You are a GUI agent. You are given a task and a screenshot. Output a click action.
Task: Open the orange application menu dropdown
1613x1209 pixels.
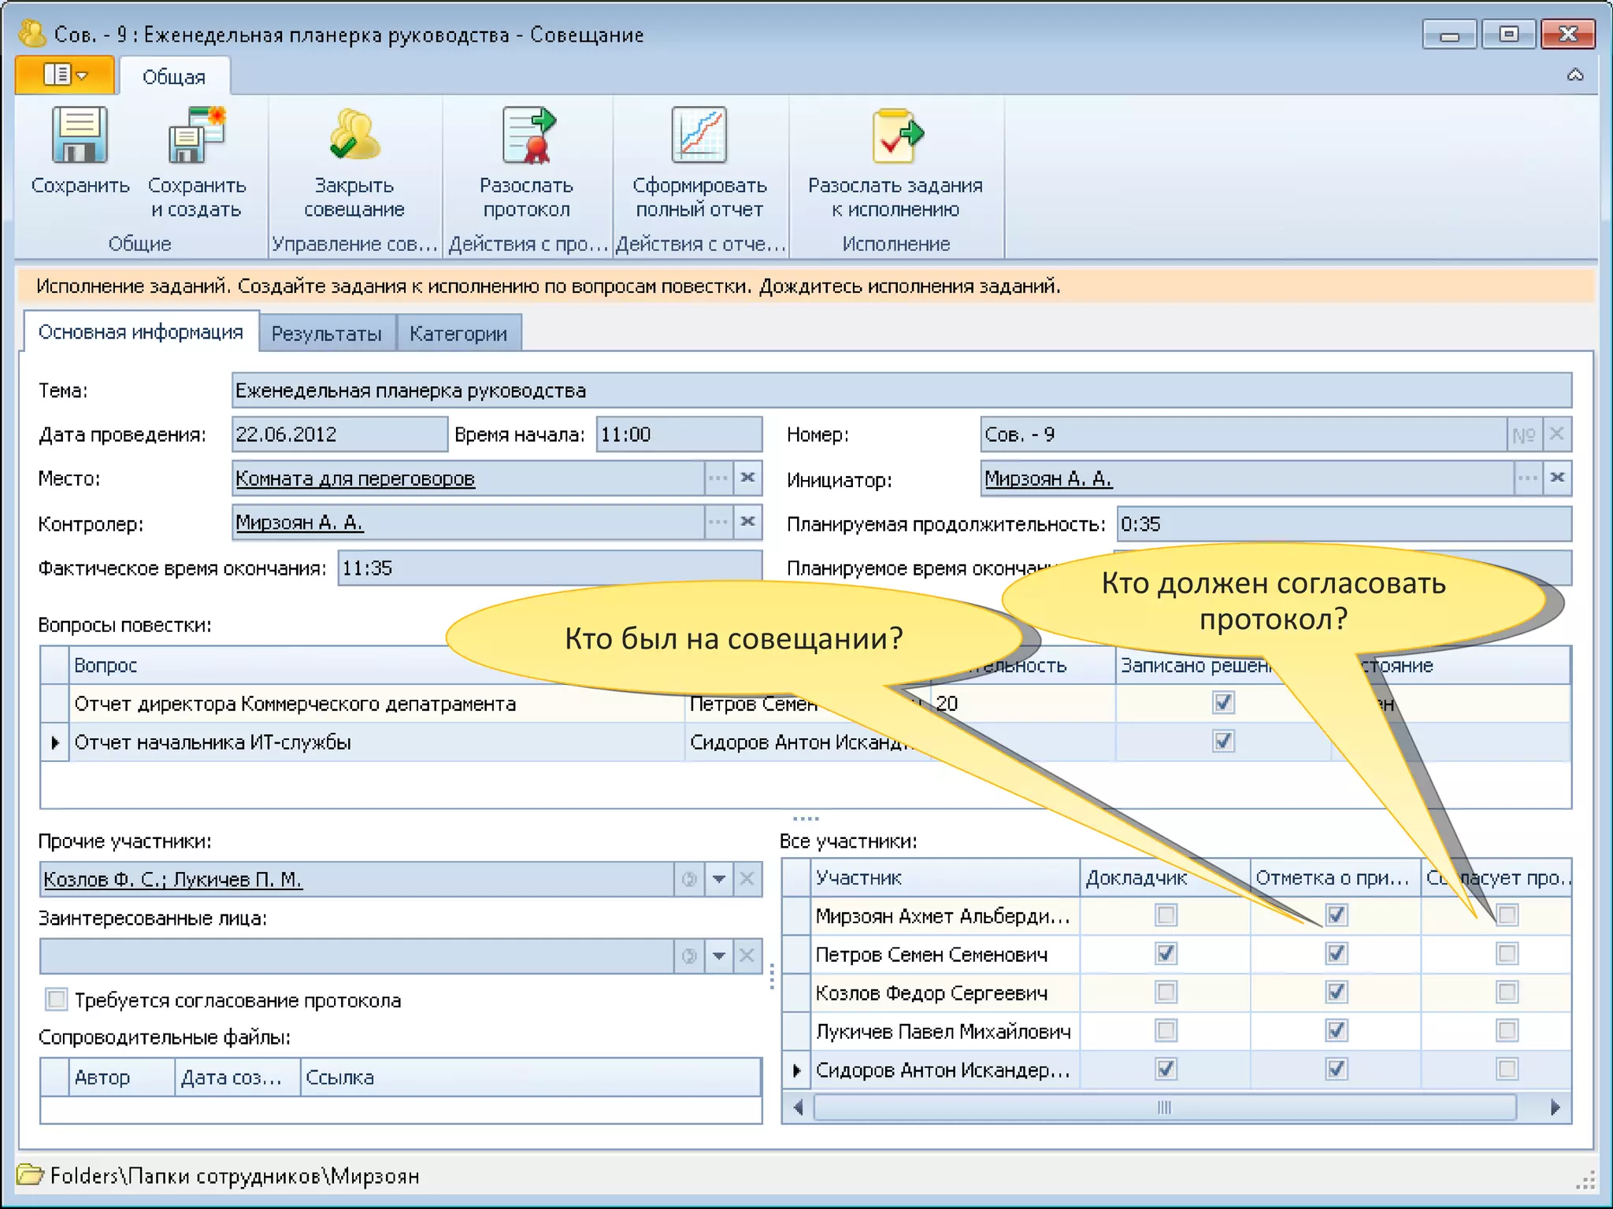(65, 76)
